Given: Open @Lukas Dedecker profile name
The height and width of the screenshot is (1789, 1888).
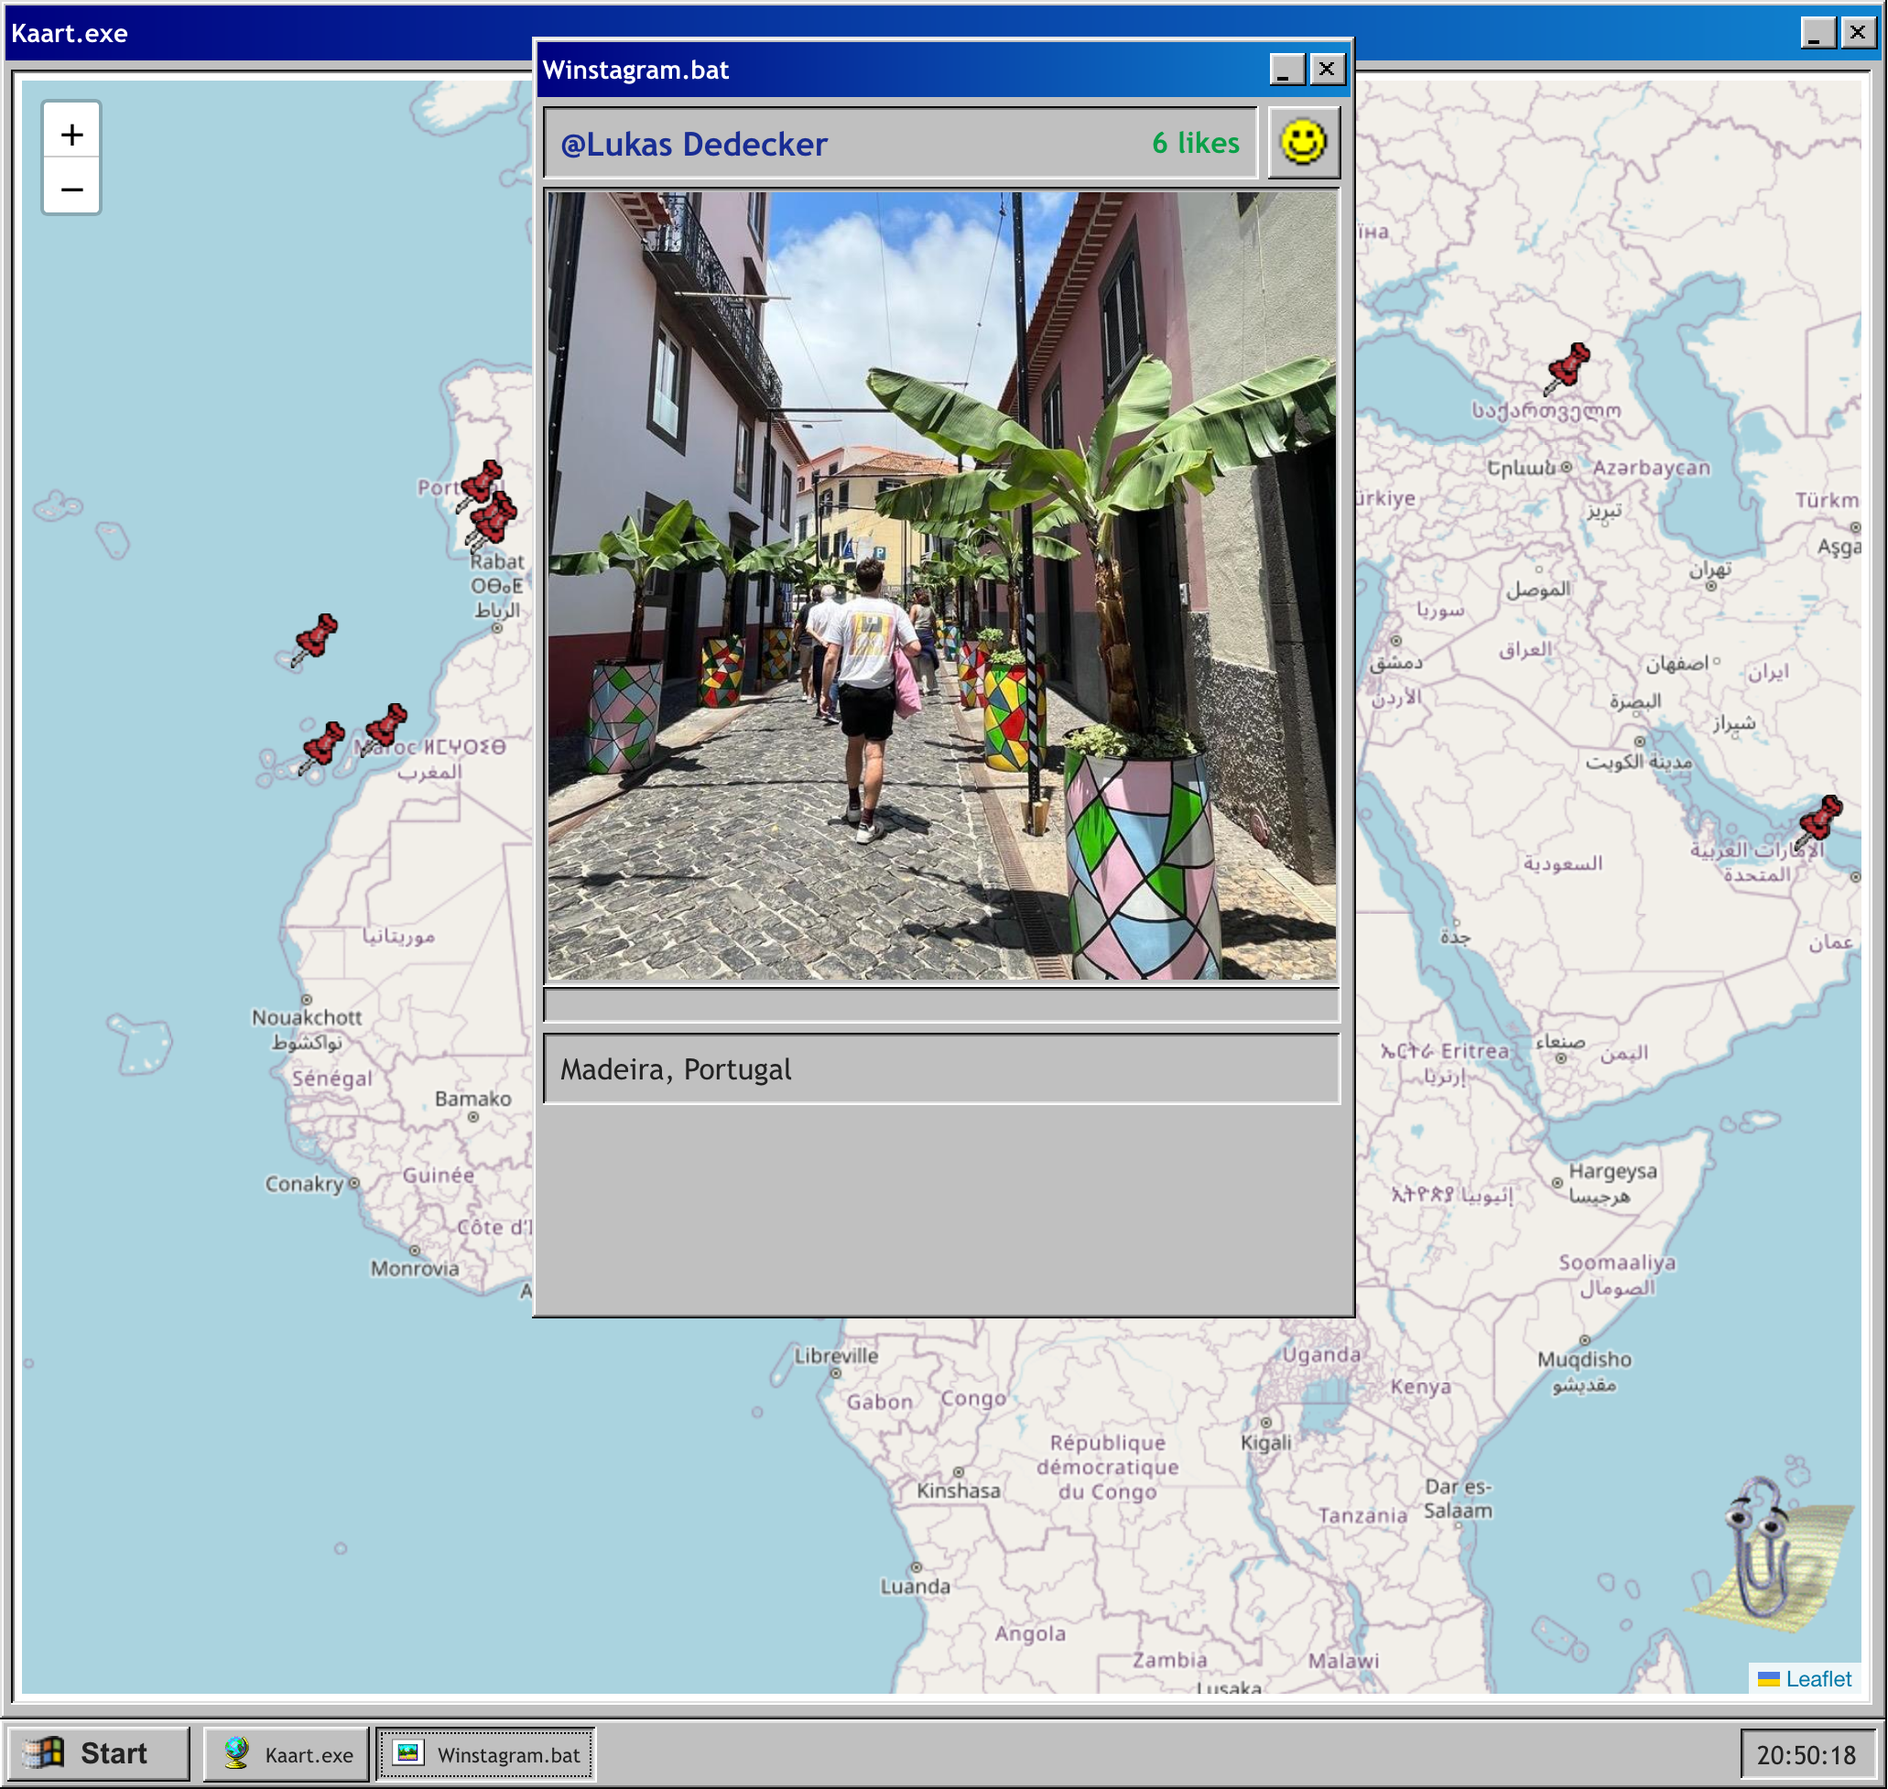Looking at the screenshot, I should point(693,144).
